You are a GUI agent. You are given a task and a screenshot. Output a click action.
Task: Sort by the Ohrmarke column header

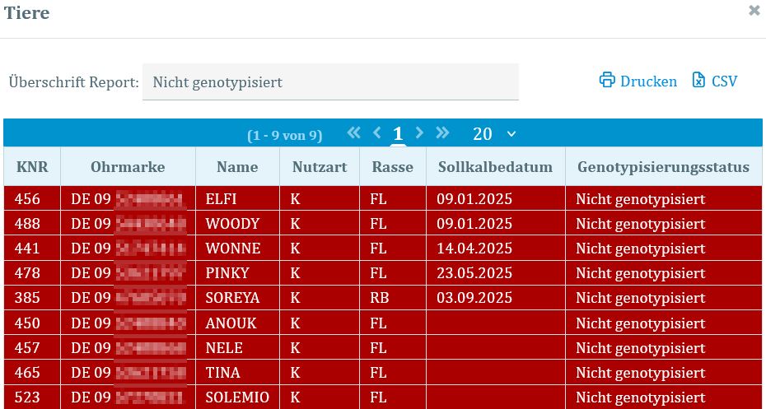coord(128,167)
